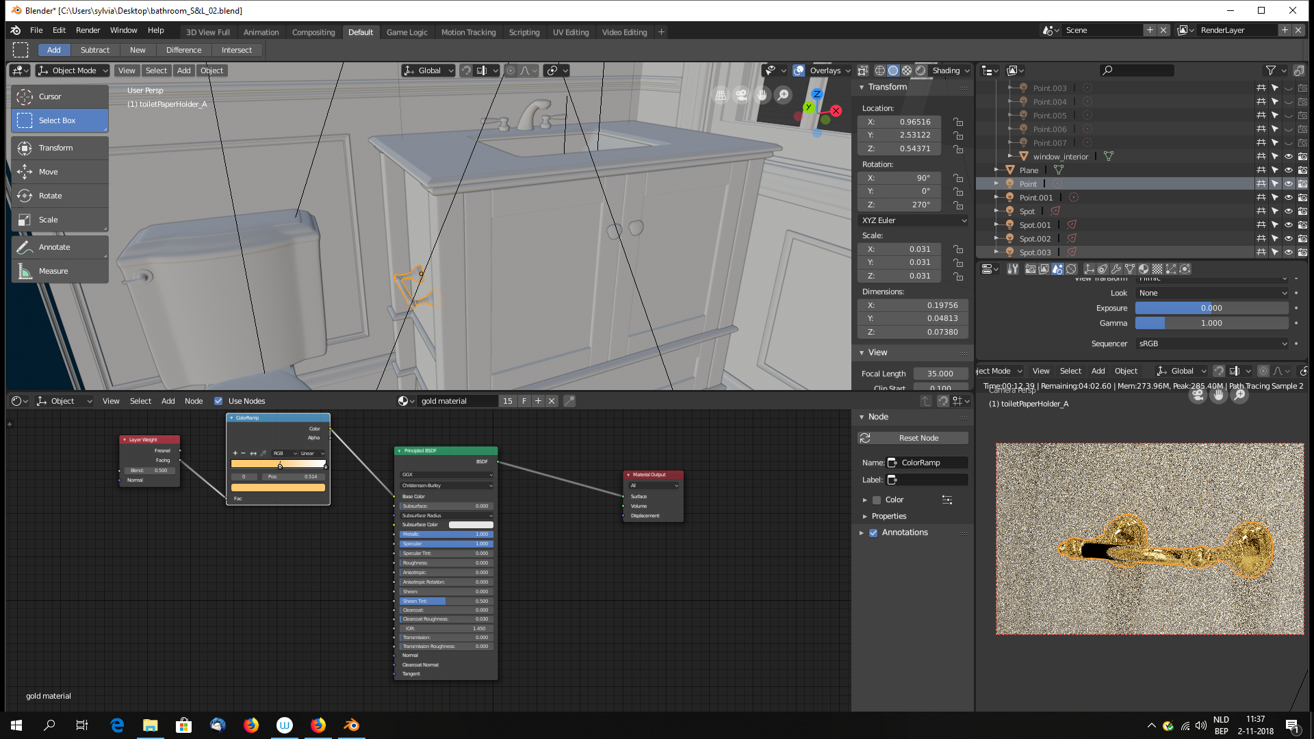Click the Reset Node refresh icon
Image resolution: width=1314 pixels, height=739 pixels.
click(865, 438)
